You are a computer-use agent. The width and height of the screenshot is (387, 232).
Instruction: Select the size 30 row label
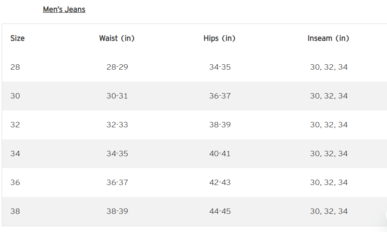15,96
